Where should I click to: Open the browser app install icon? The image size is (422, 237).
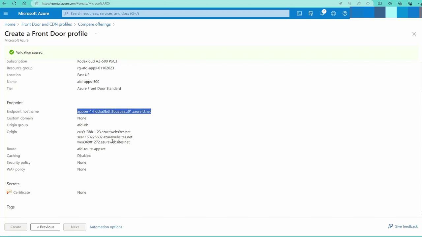(x=341, y=3)
